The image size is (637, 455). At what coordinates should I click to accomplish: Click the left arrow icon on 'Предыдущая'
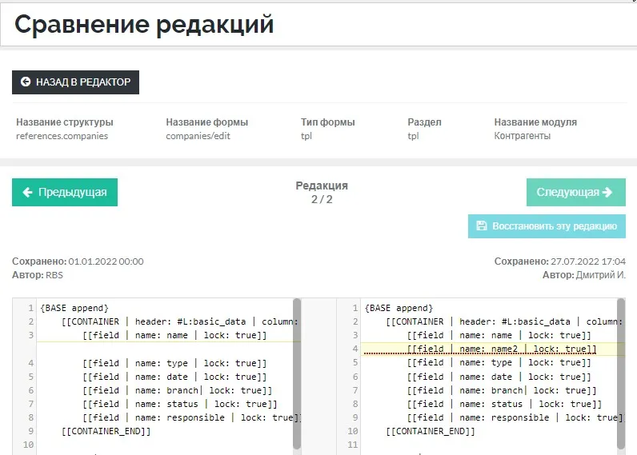coord(28,192)
